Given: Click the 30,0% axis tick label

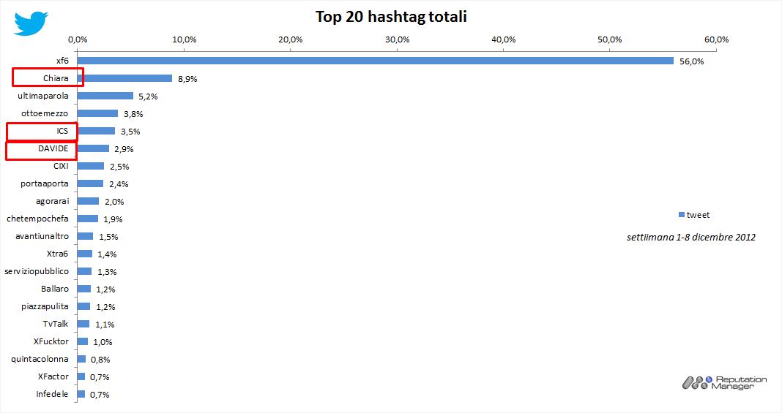Looking at the screenshot, I should click(397, 39).
